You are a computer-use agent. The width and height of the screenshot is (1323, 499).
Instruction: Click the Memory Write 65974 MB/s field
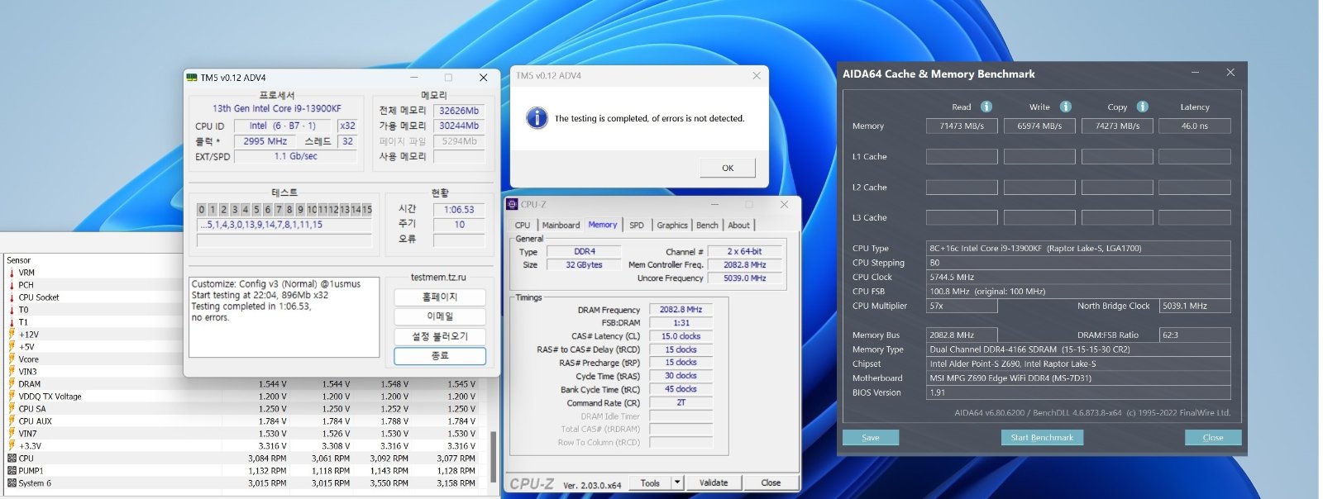(x=1039, y=126)
